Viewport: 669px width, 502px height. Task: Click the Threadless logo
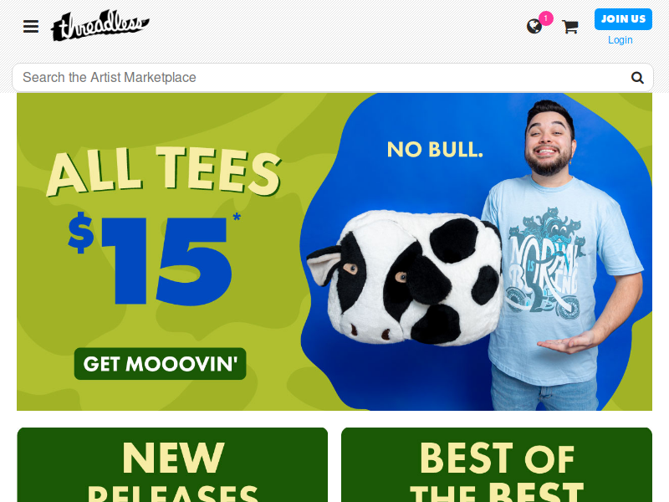[100, 25]
